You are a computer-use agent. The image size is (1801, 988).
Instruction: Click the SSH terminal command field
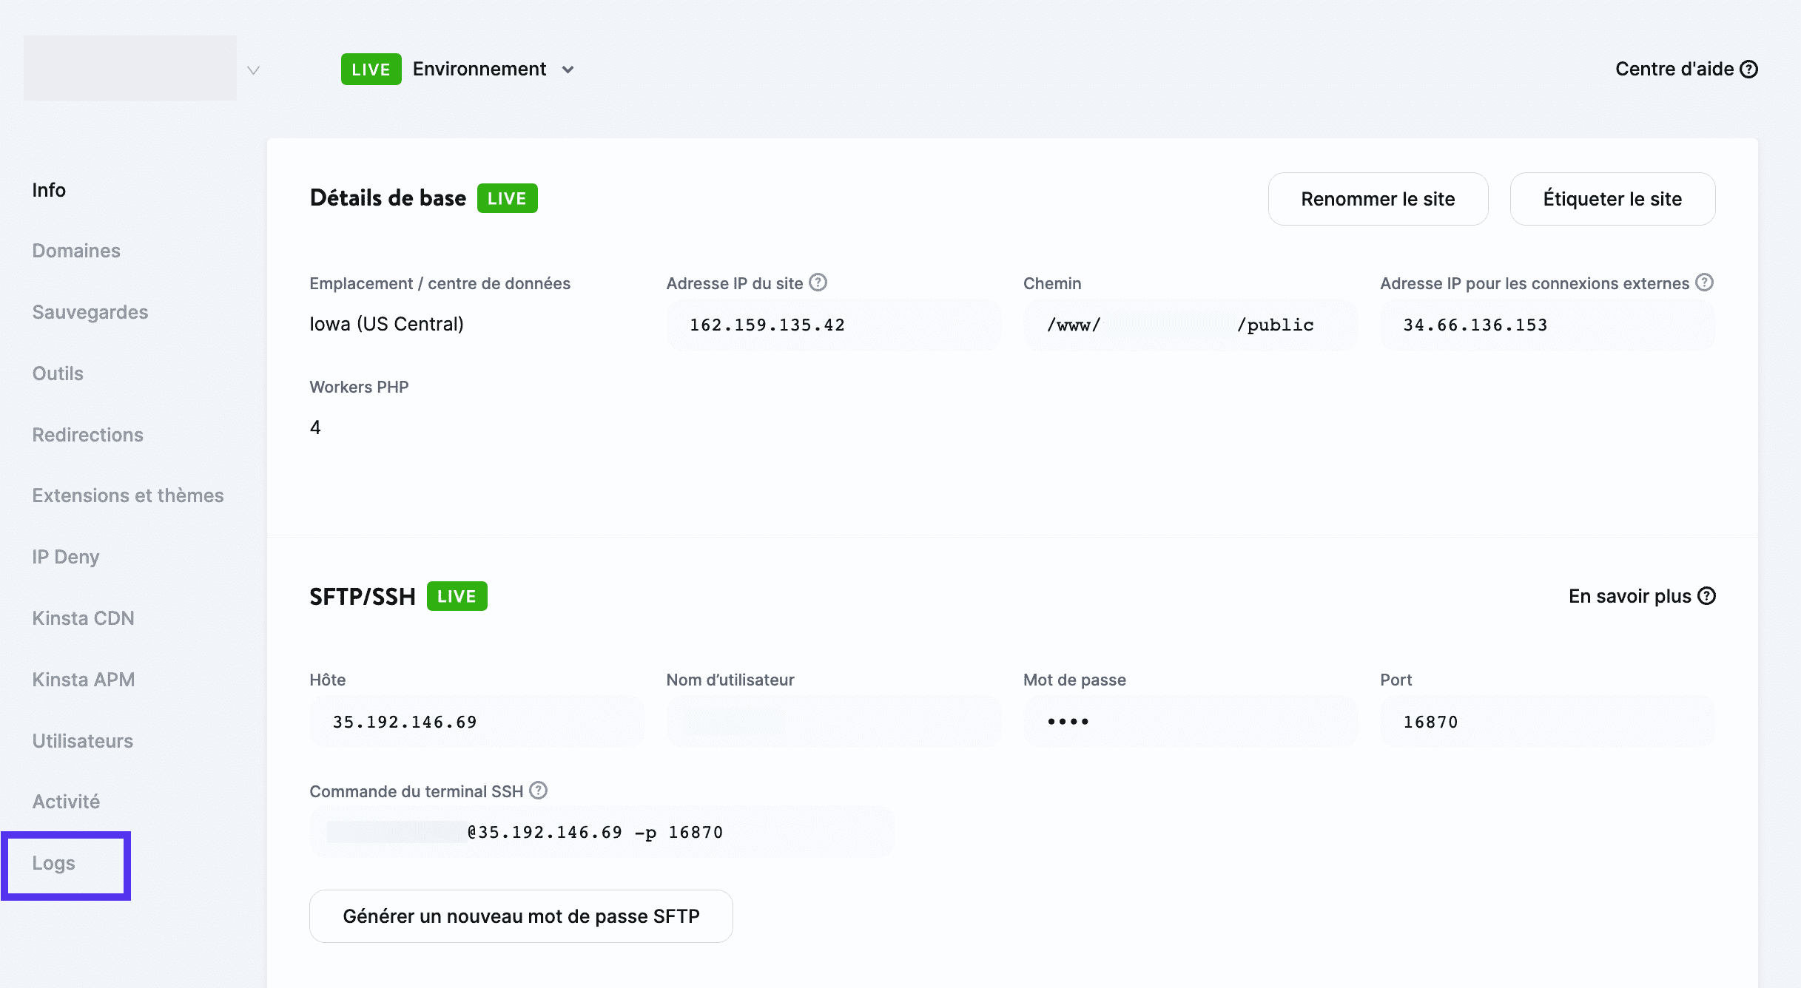[x=602, y=832]
